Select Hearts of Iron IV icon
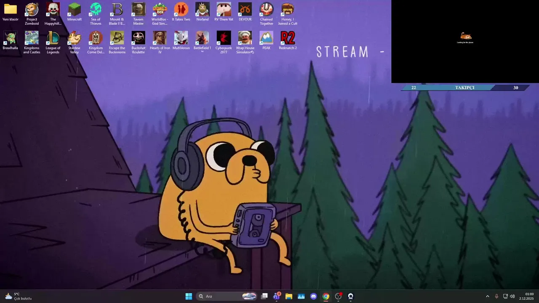 (x=160, y=43)
